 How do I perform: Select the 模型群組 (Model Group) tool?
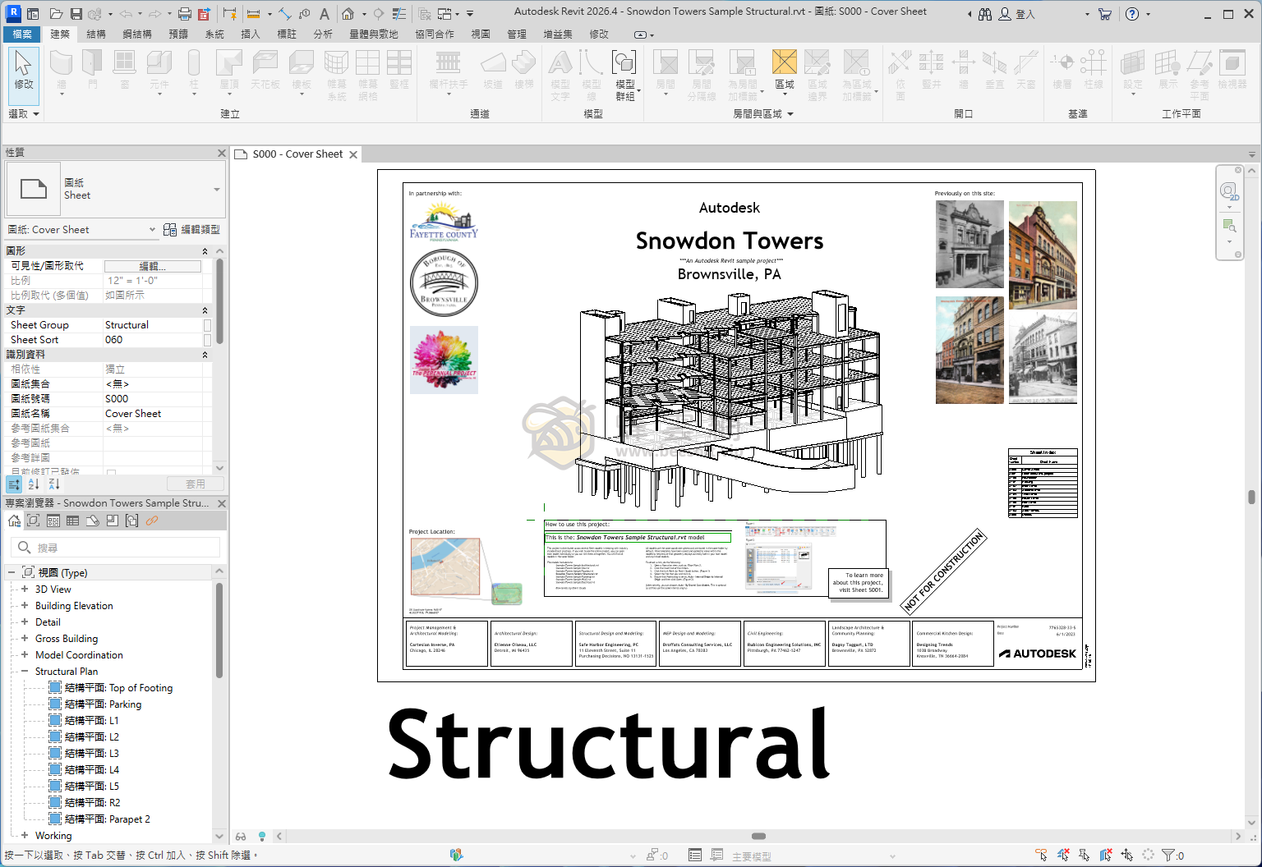click(624, 74)
